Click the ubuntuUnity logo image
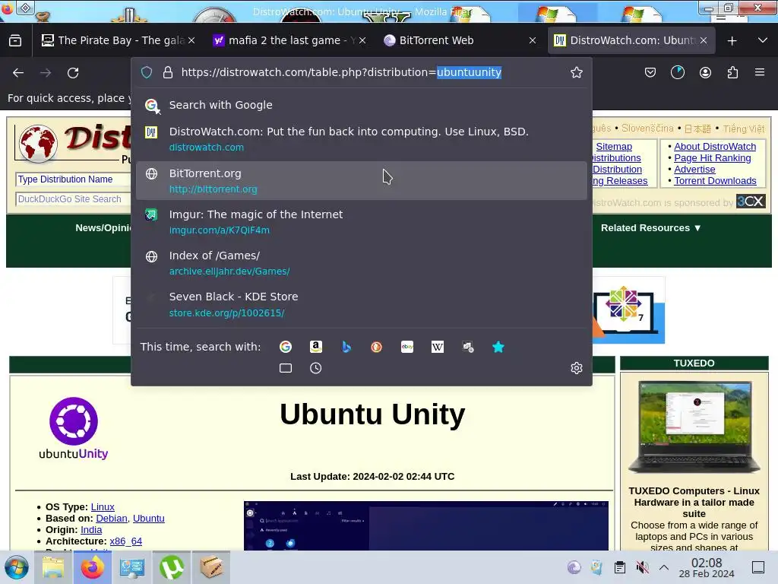The height and width of the screenshot is (584, 778). pos(74,428)
